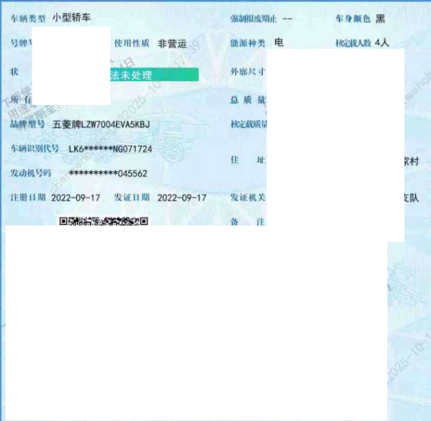
Task: Click the VIN LK6******NG071724
Action: click(x=110, y=149)
